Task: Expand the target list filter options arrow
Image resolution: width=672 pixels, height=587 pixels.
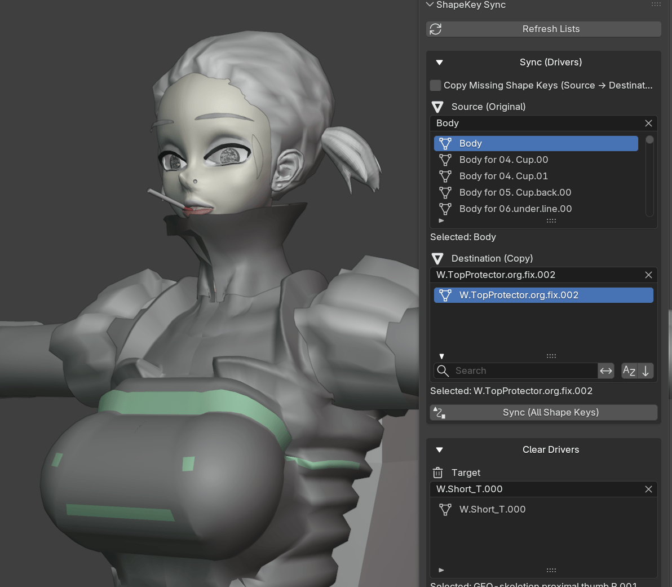Action: point(441,570)
